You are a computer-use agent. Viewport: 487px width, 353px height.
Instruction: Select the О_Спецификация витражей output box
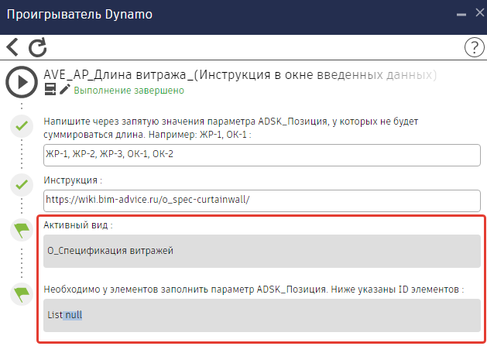coord(262,250)
